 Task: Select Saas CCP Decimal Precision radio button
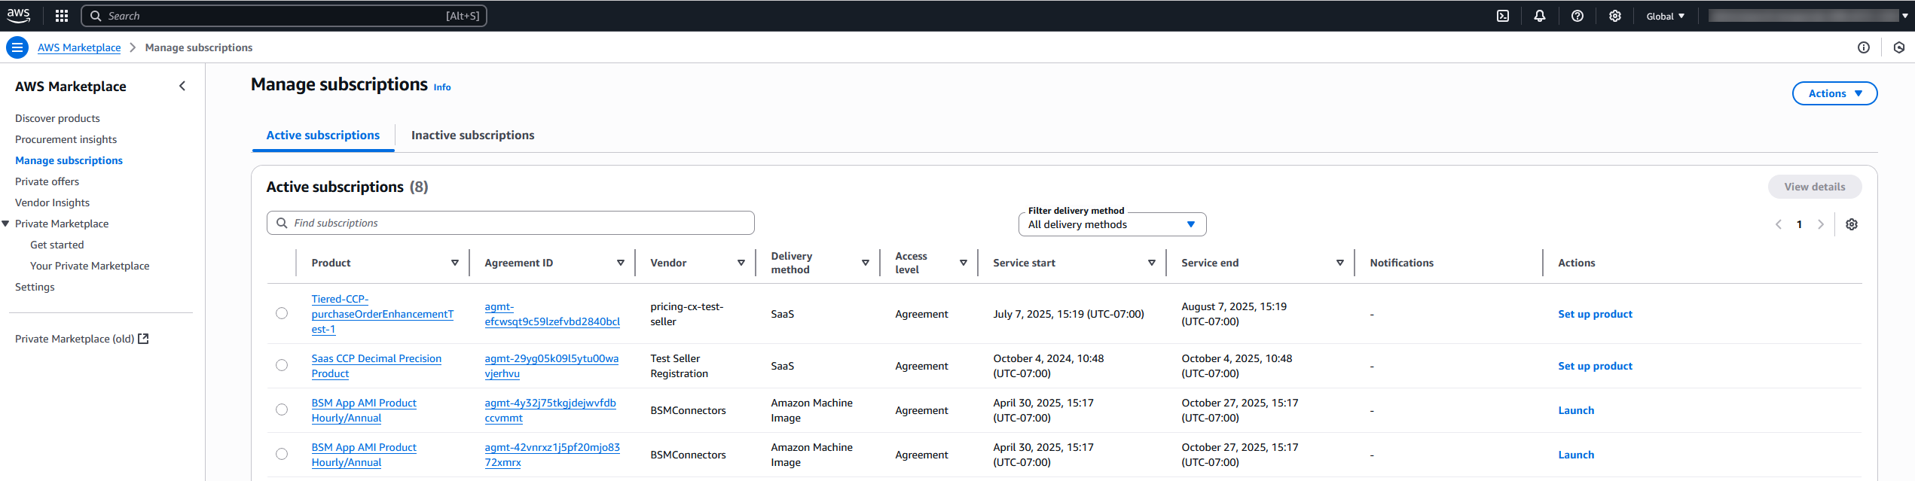[282, 366]
